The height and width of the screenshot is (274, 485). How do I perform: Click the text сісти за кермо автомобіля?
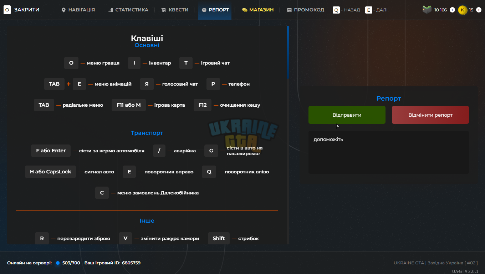(112, 151)
